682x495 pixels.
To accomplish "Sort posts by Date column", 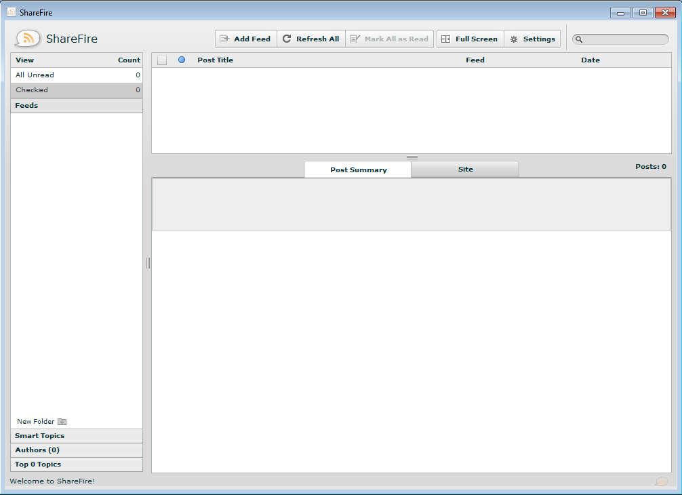I will coord(590,60).
